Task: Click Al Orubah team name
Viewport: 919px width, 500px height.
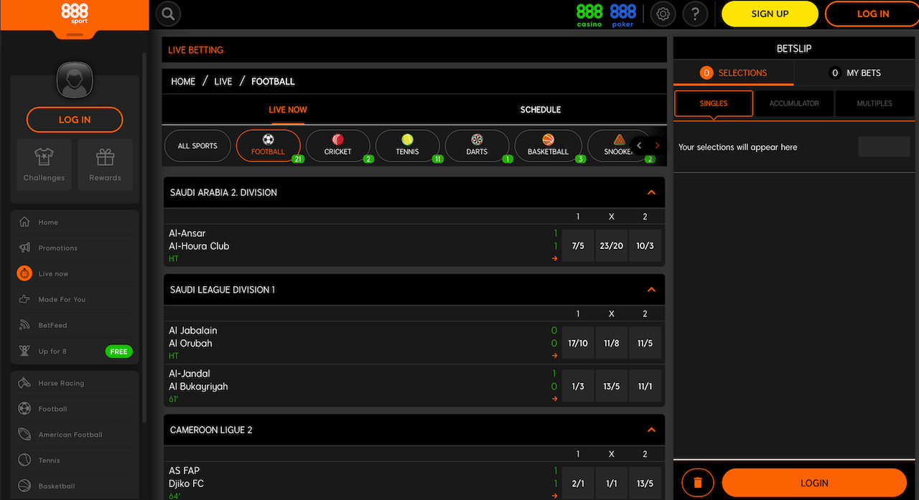Action: pyautogui.click(x=190, y=343)
